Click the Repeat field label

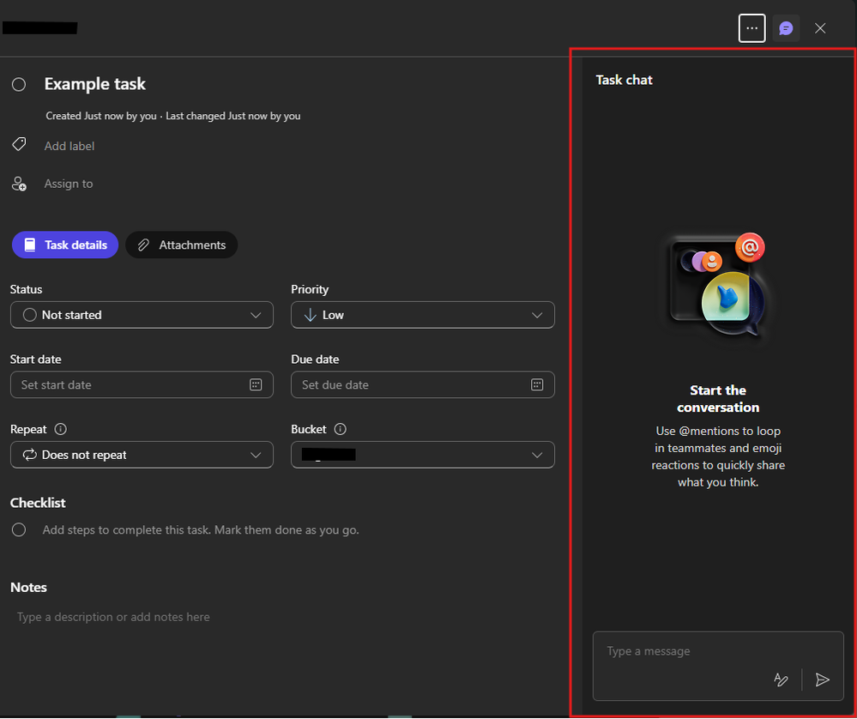pos(28,429)
